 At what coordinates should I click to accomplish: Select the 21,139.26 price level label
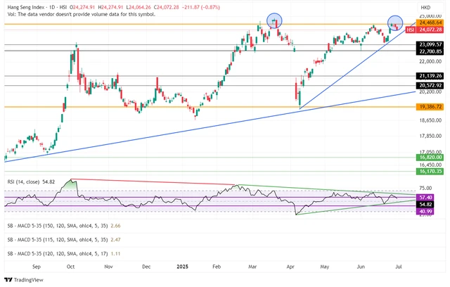click(430, 76)
